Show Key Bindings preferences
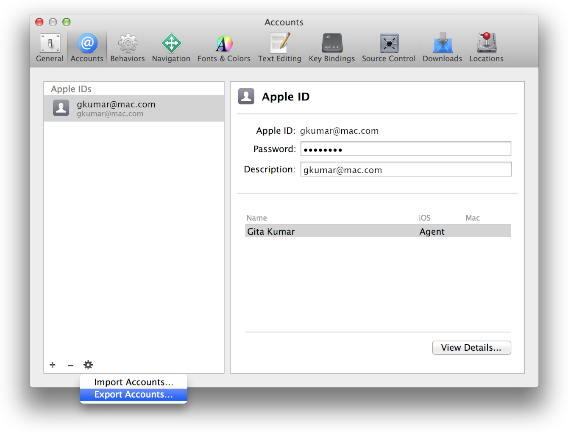The image size is (568, 432). click(x=332, y=48)
